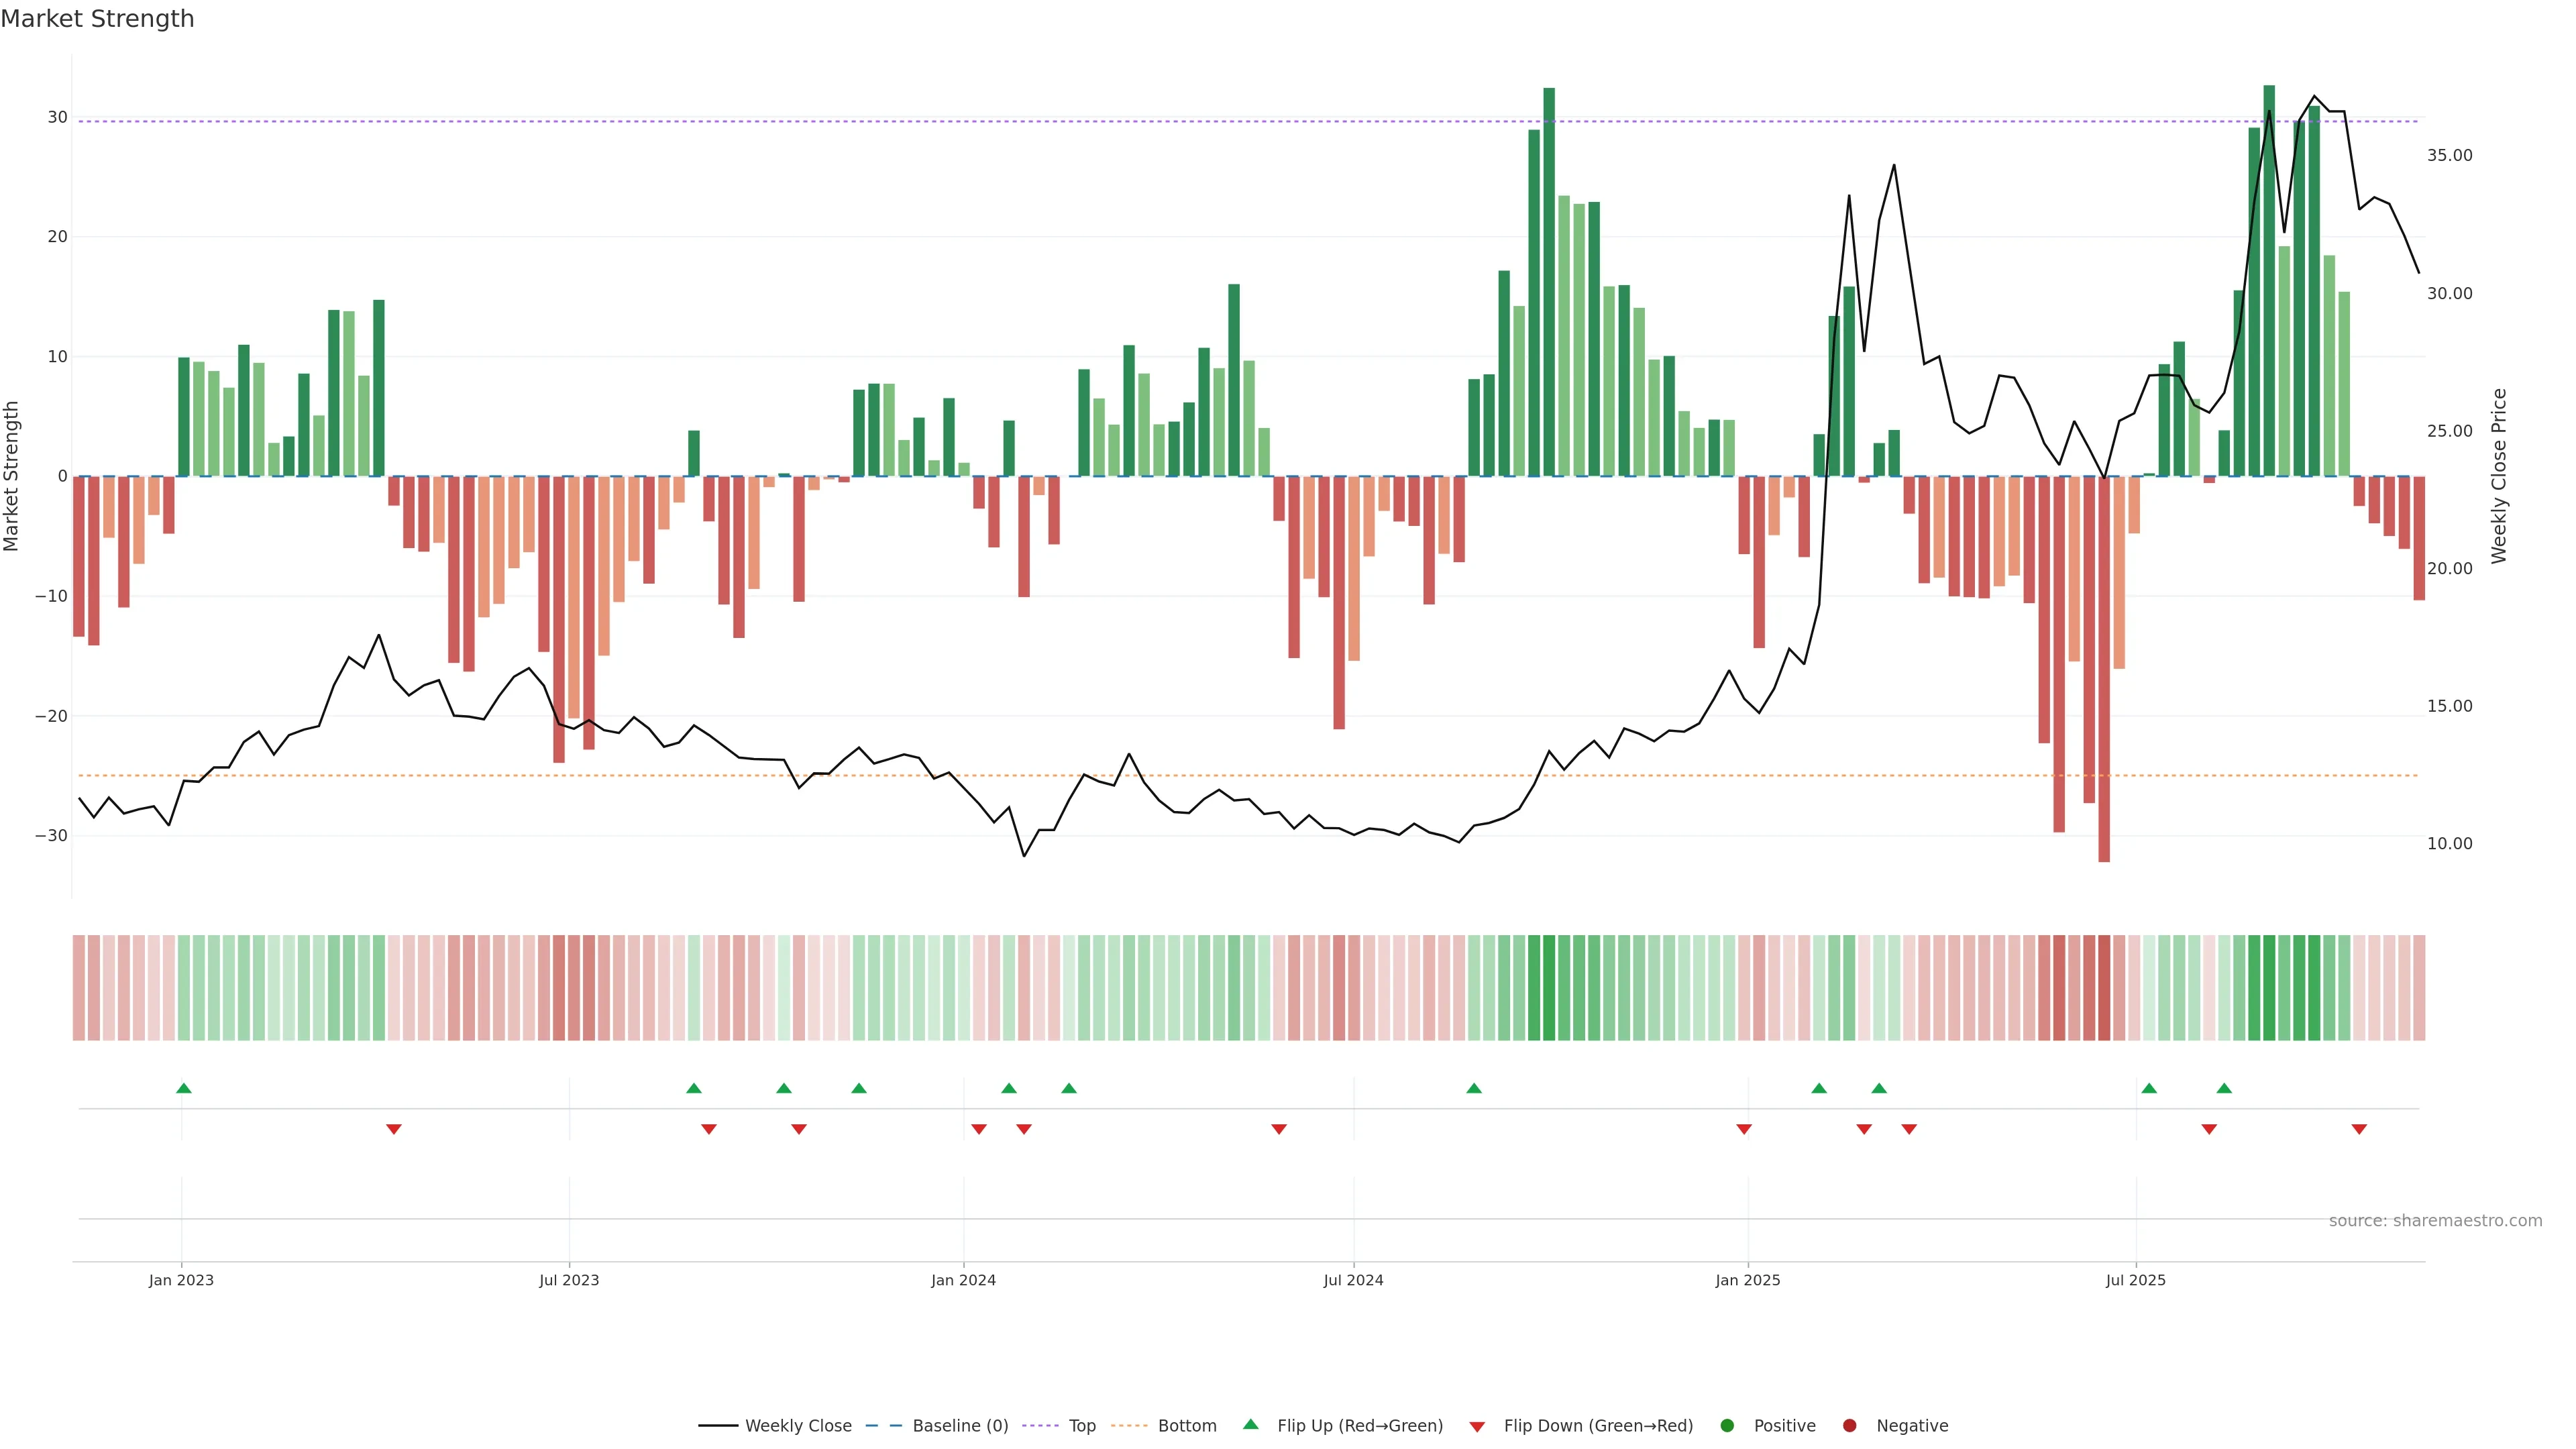This screenshot has width=2576, height=1449.
Task: Click Jan 2023 x-axis label
Action: click(x=181, y=1280)
